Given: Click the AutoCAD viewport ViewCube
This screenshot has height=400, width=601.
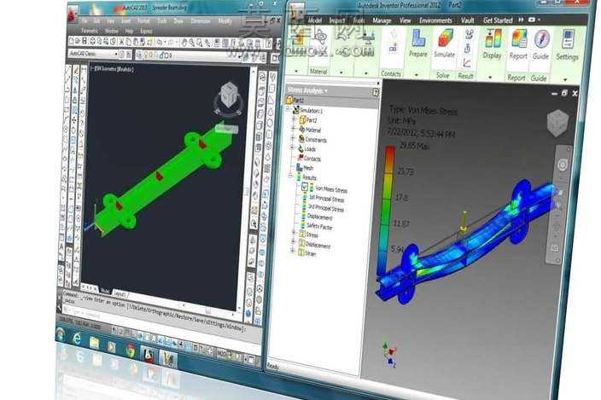Looking at the screenshot, I should [229, 95].
